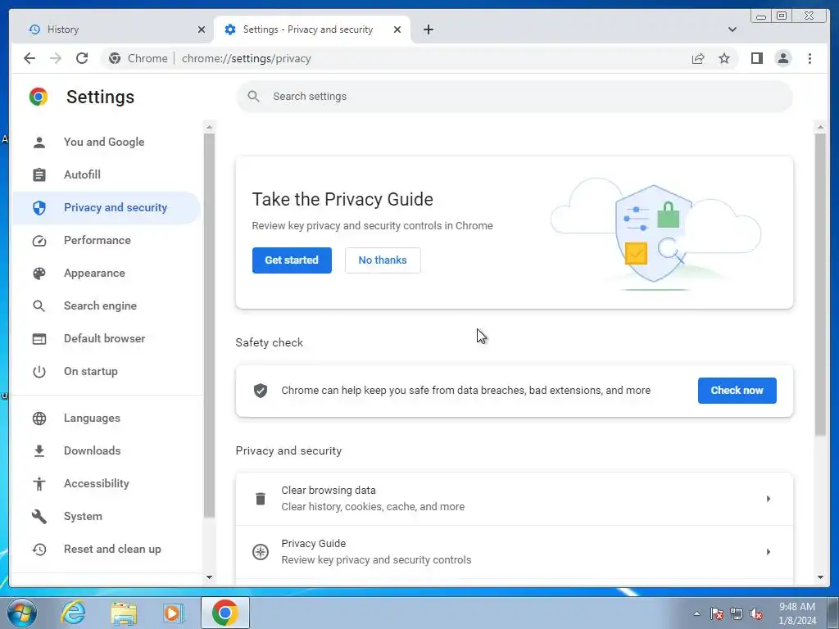Open a new tab with the plus button
The height and width of the screenshot is (629, 839).
click(x=428, y=29)
